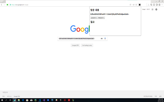Open the split-view sidebar icon
Viewport: 164px width, 102px height.
point(157,5)
